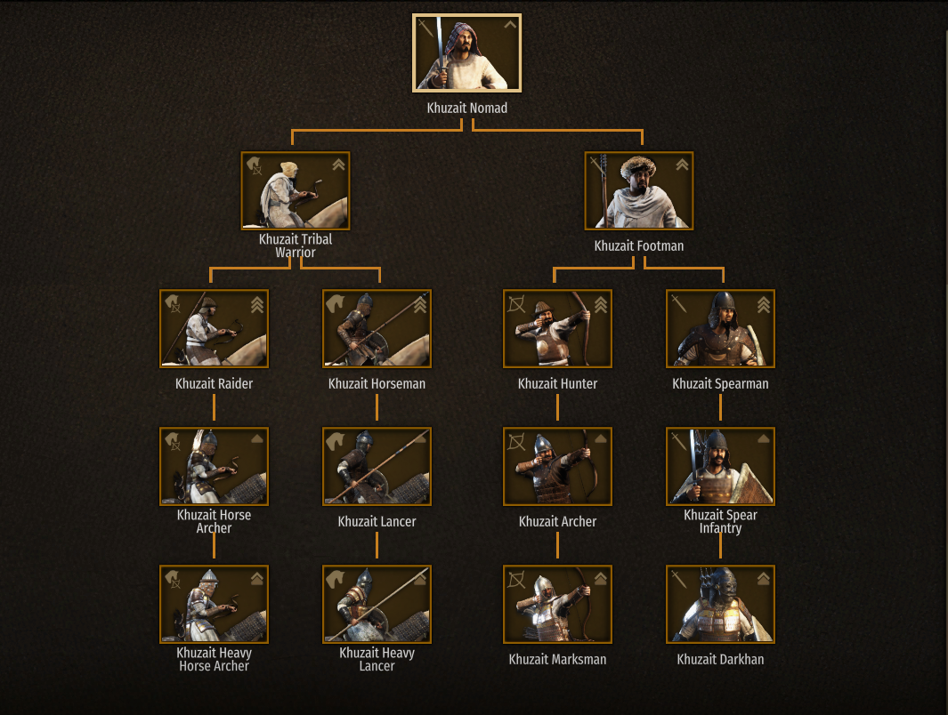Click the Khuzait Heavy Lancer card
The image size is (948, 715).
point(377,604)
